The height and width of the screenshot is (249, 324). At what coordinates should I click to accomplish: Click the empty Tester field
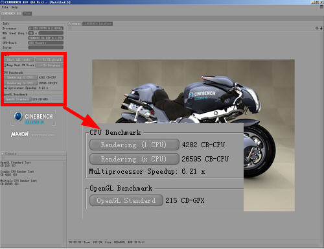(x=45, y=47)
